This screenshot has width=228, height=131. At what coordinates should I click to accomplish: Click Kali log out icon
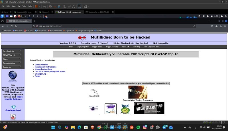tap(226, 16)
